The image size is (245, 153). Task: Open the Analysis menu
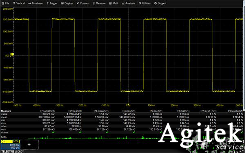129,3
